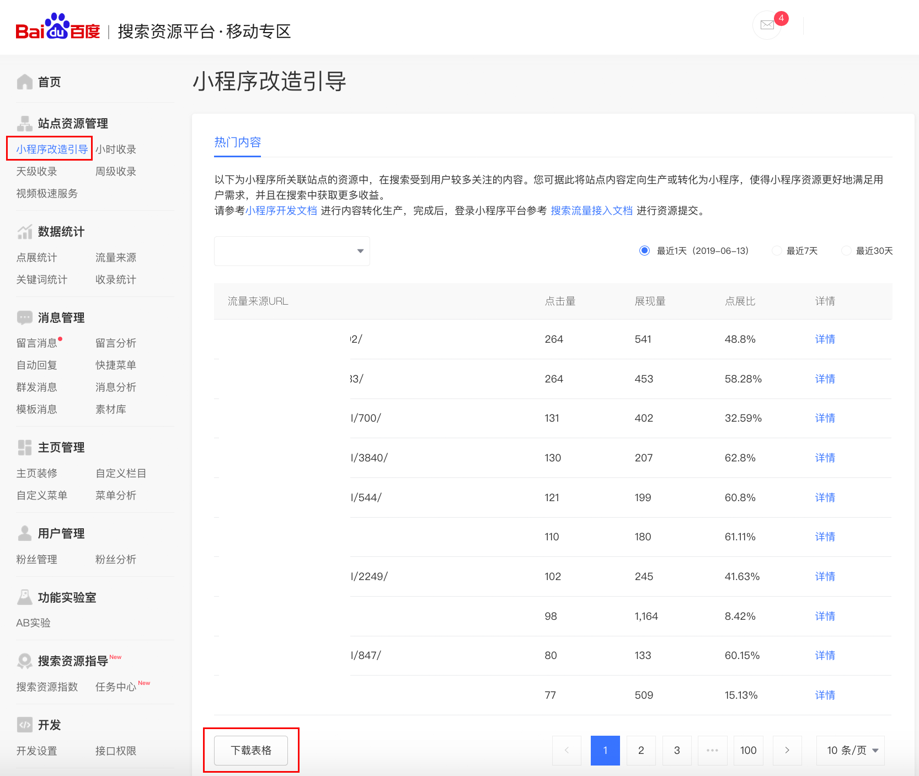
Task: Choose the 最近30天 time range
Action: (x=846, y=251)
